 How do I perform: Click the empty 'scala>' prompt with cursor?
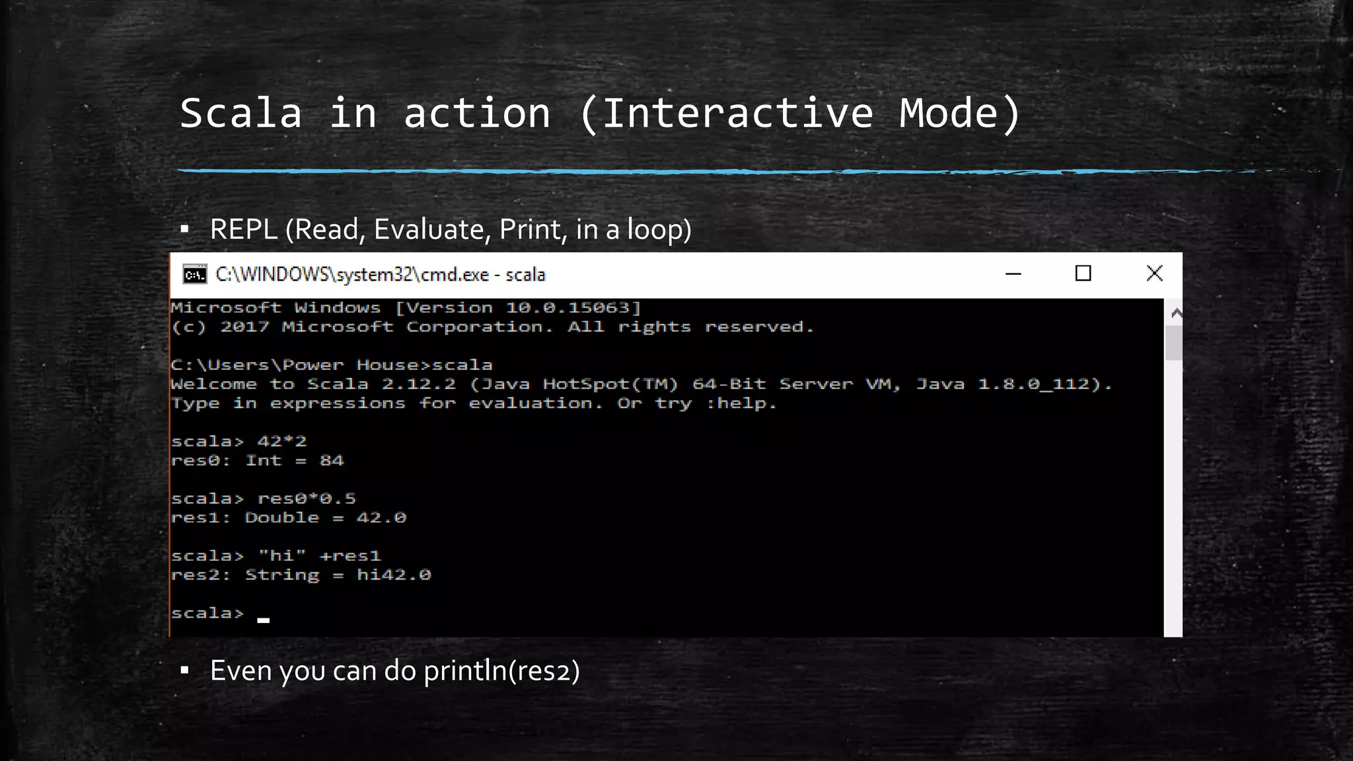[220, 614]
